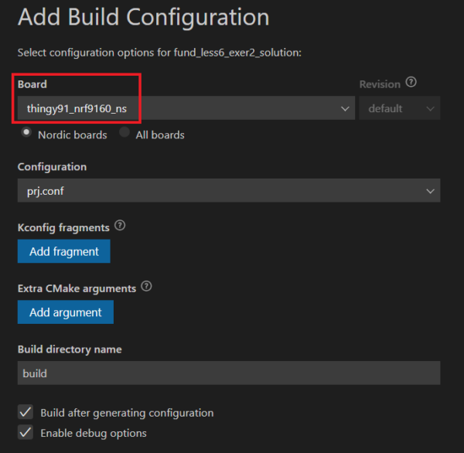Select the All boards radio button
The height and width of the screenshot is (453, 464).
125,133
